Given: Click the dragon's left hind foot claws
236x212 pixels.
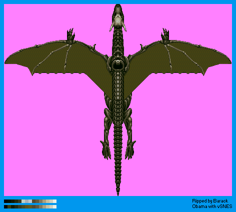Looking at the screenshot, I should coord(105,150).
